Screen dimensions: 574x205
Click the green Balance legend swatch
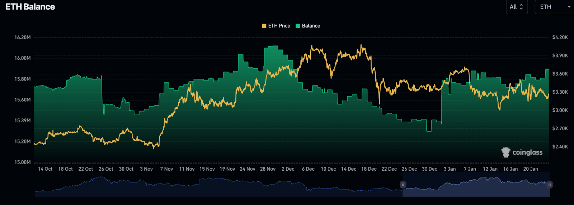click(298, 26)
